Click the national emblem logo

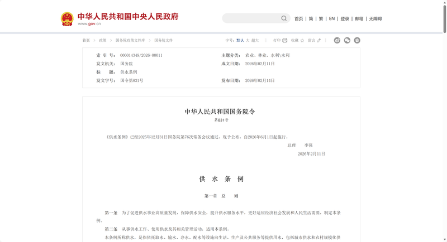point(67,19)
